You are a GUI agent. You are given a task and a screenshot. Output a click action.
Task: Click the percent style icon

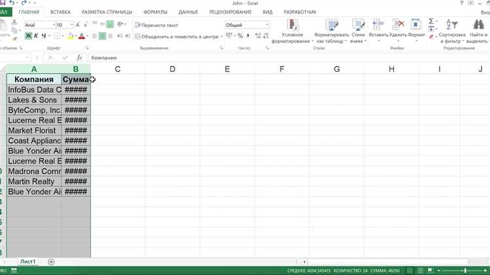(240, 36)
